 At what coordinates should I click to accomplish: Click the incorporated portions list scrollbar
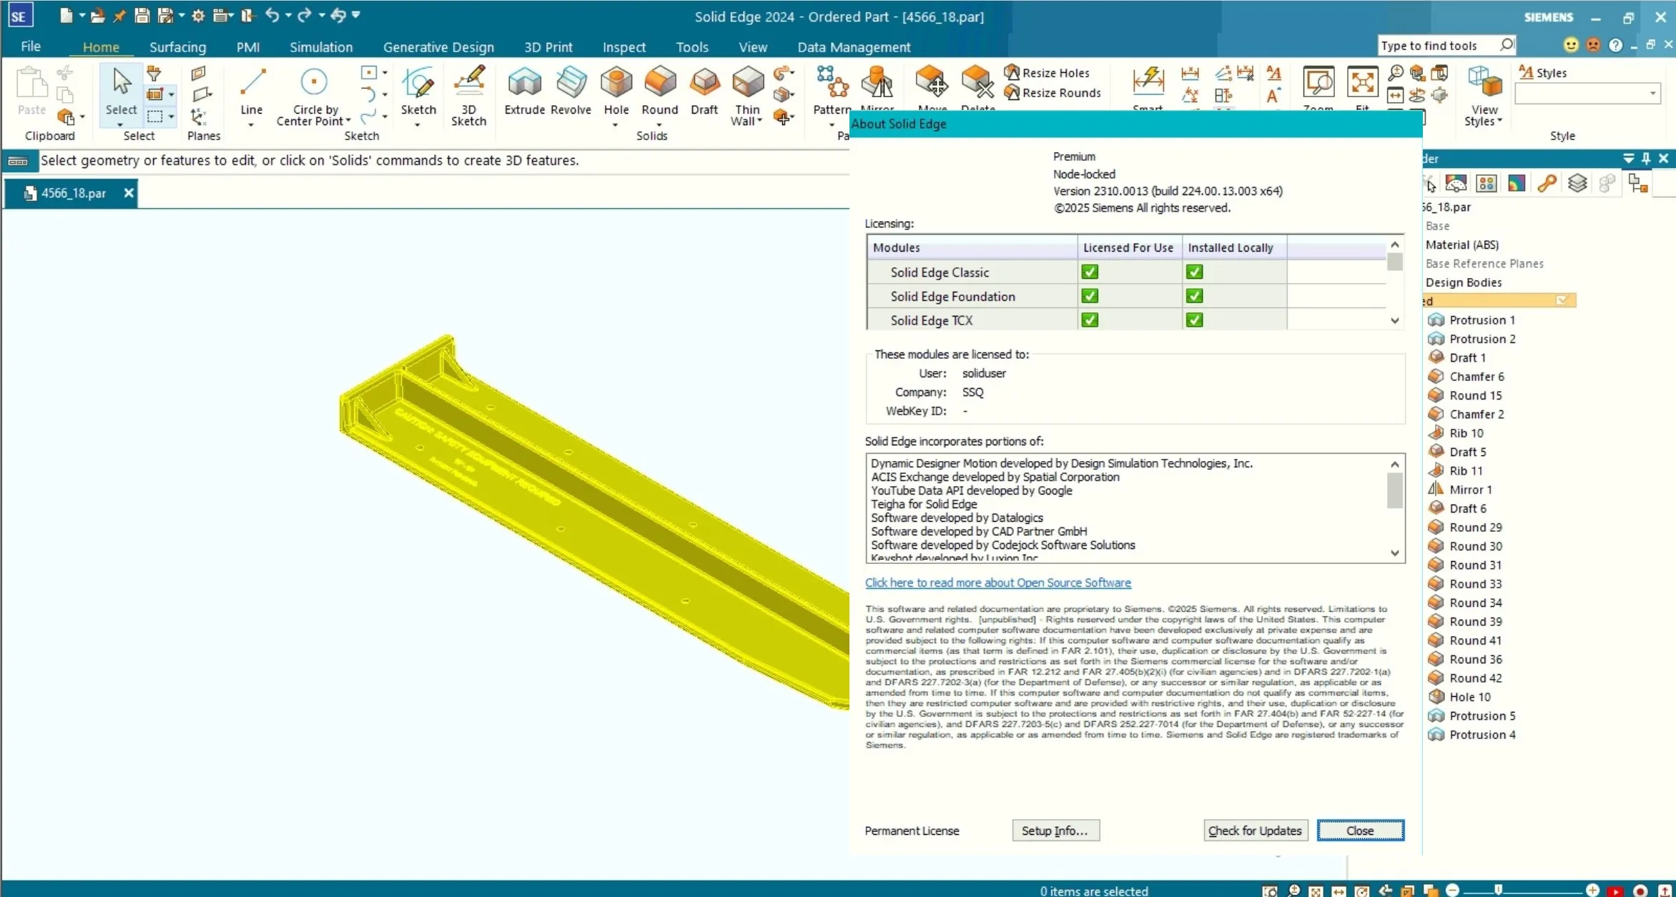point(1394,508)
